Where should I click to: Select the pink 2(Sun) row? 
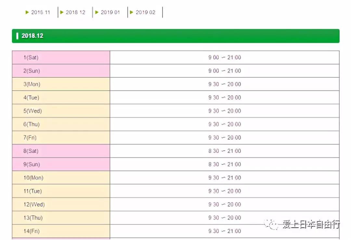[60, 71]
